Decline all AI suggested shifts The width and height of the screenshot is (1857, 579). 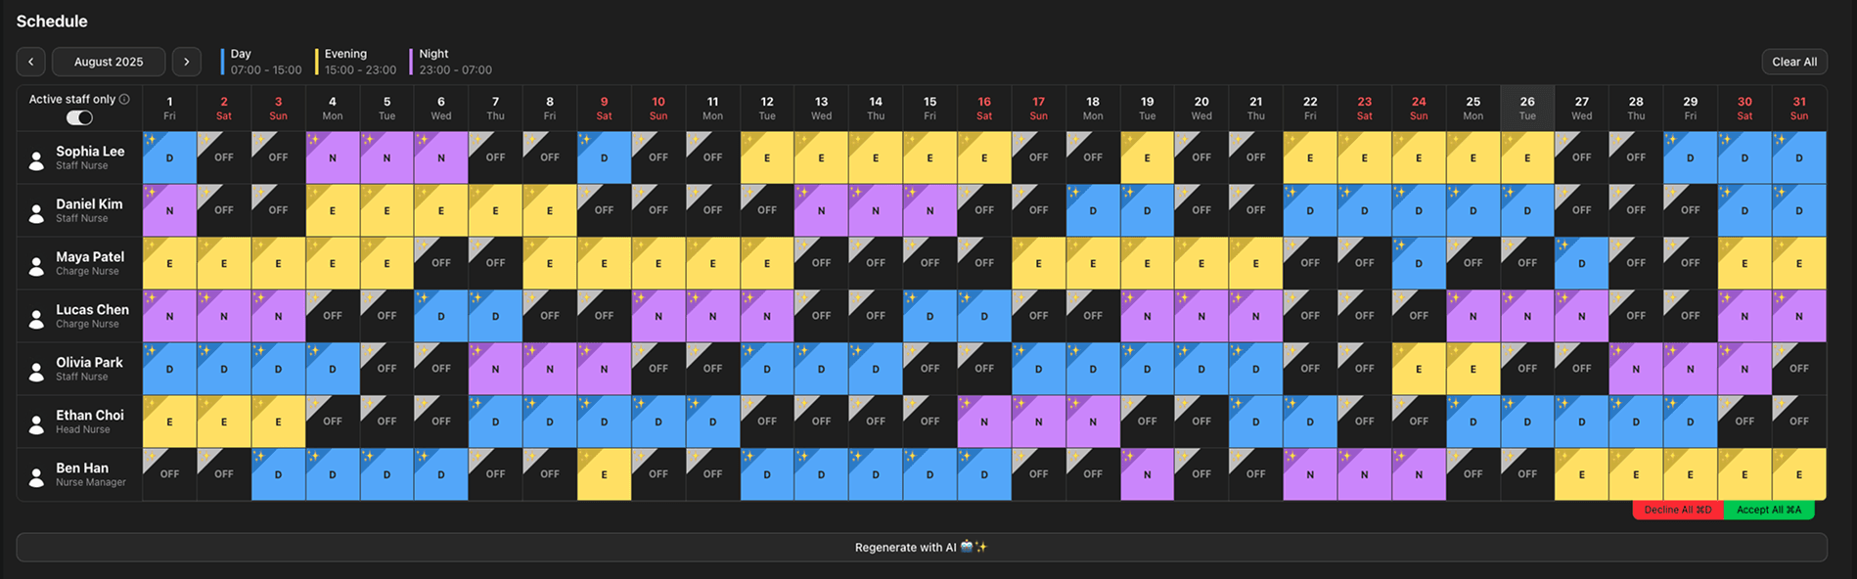(x=1677, y=510)
